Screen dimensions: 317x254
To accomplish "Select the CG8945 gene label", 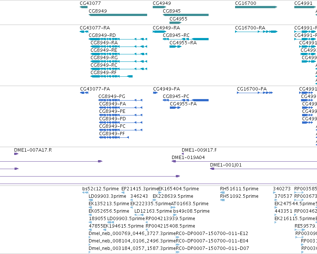I will (x=172, y=11).
